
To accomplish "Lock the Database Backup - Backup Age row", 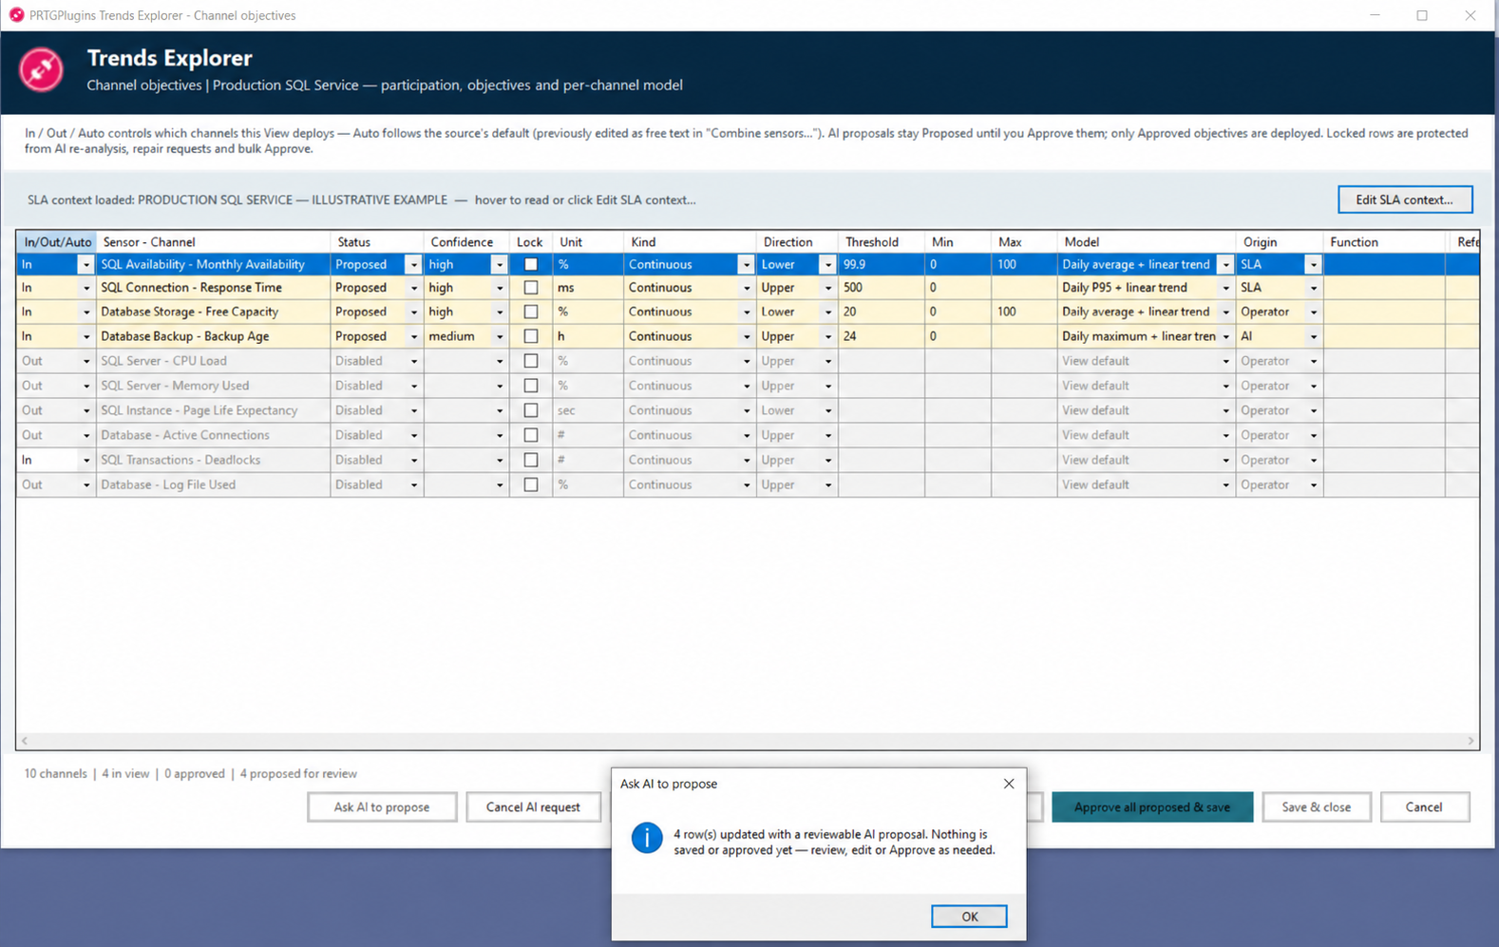I will point(531,336).
